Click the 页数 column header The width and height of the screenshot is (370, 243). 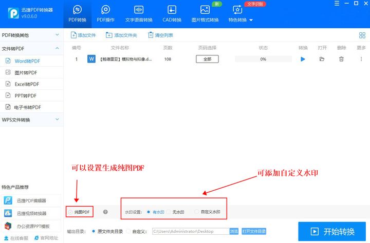(x=168, y=48)
